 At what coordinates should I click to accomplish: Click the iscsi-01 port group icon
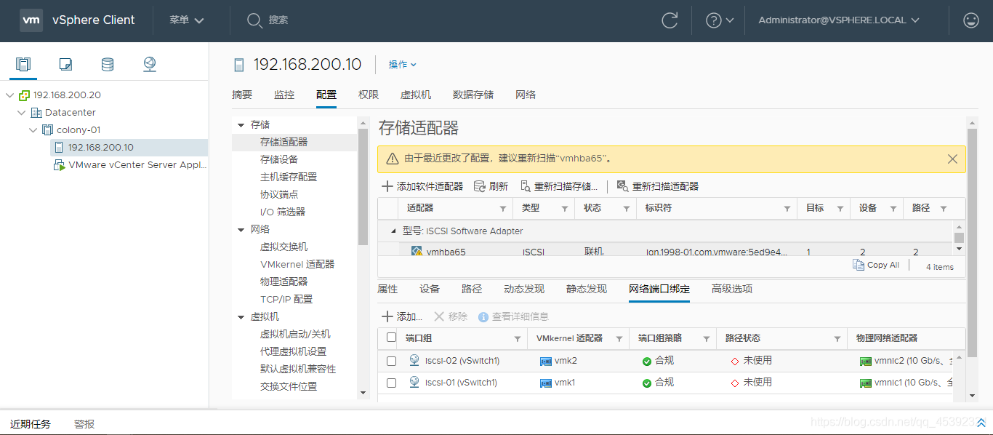(414, 382)
